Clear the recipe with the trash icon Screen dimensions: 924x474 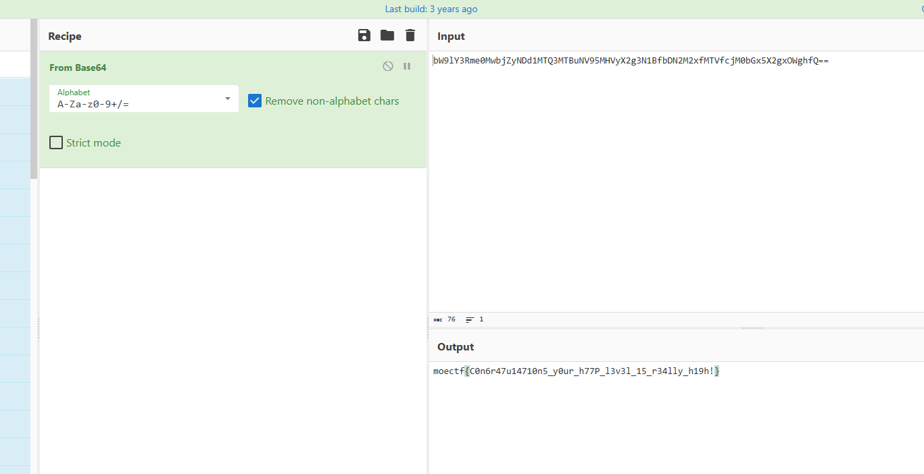[x=410, y=36]
